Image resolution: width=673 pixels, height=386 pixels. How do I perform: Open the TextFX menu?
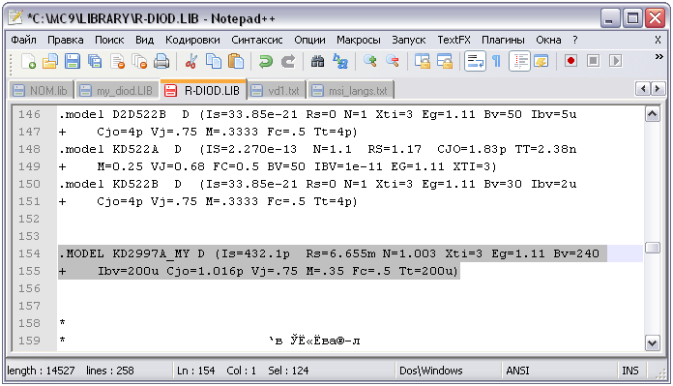(x=454, y=40)
